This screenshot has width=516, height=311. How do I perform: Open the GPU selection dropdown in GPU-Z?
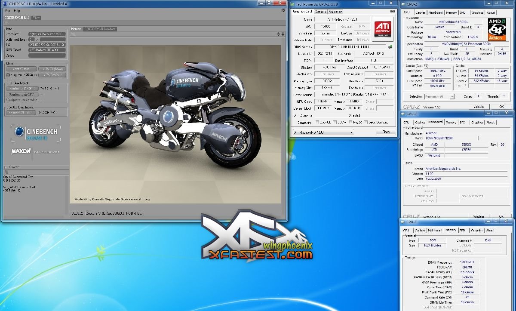point(322,132)
